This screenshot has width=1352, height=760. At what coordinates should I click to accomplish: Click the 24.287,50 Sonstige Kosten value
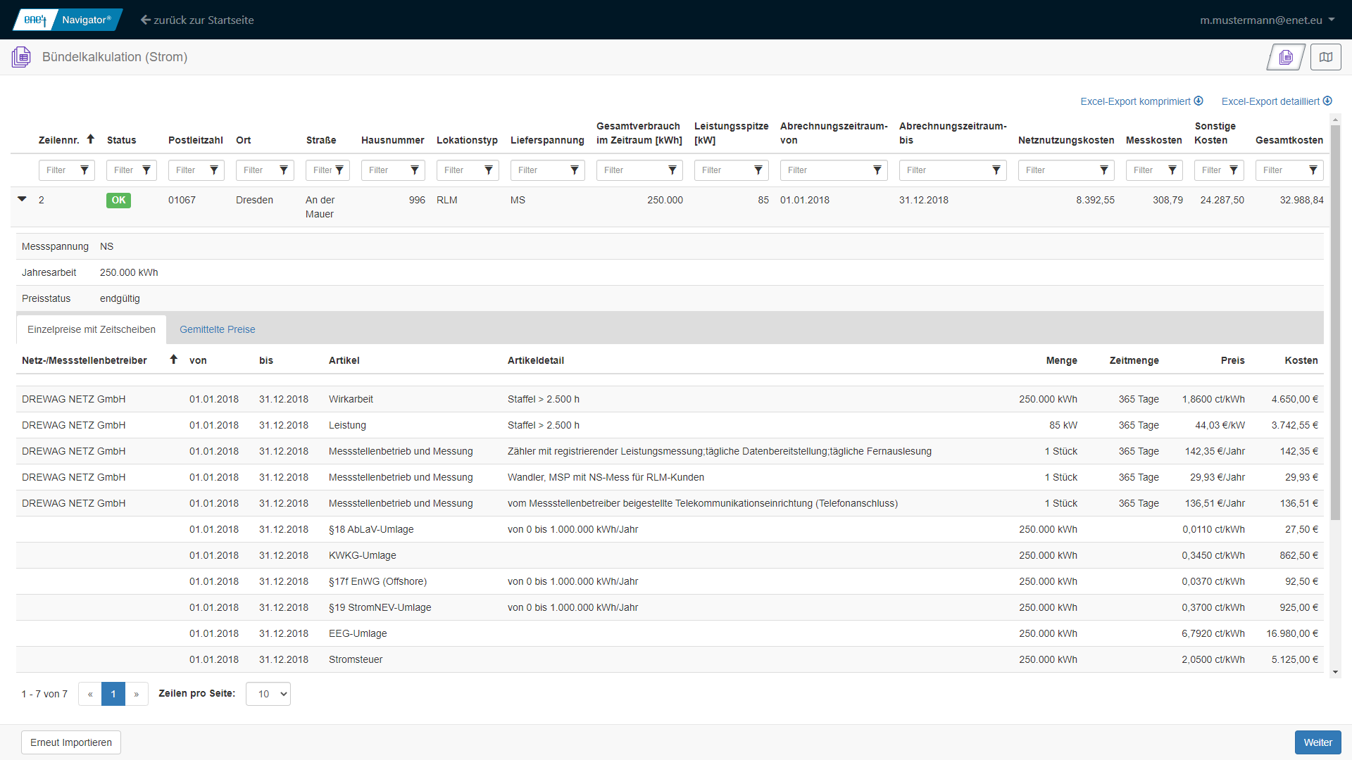click(x=1222, y=200)
